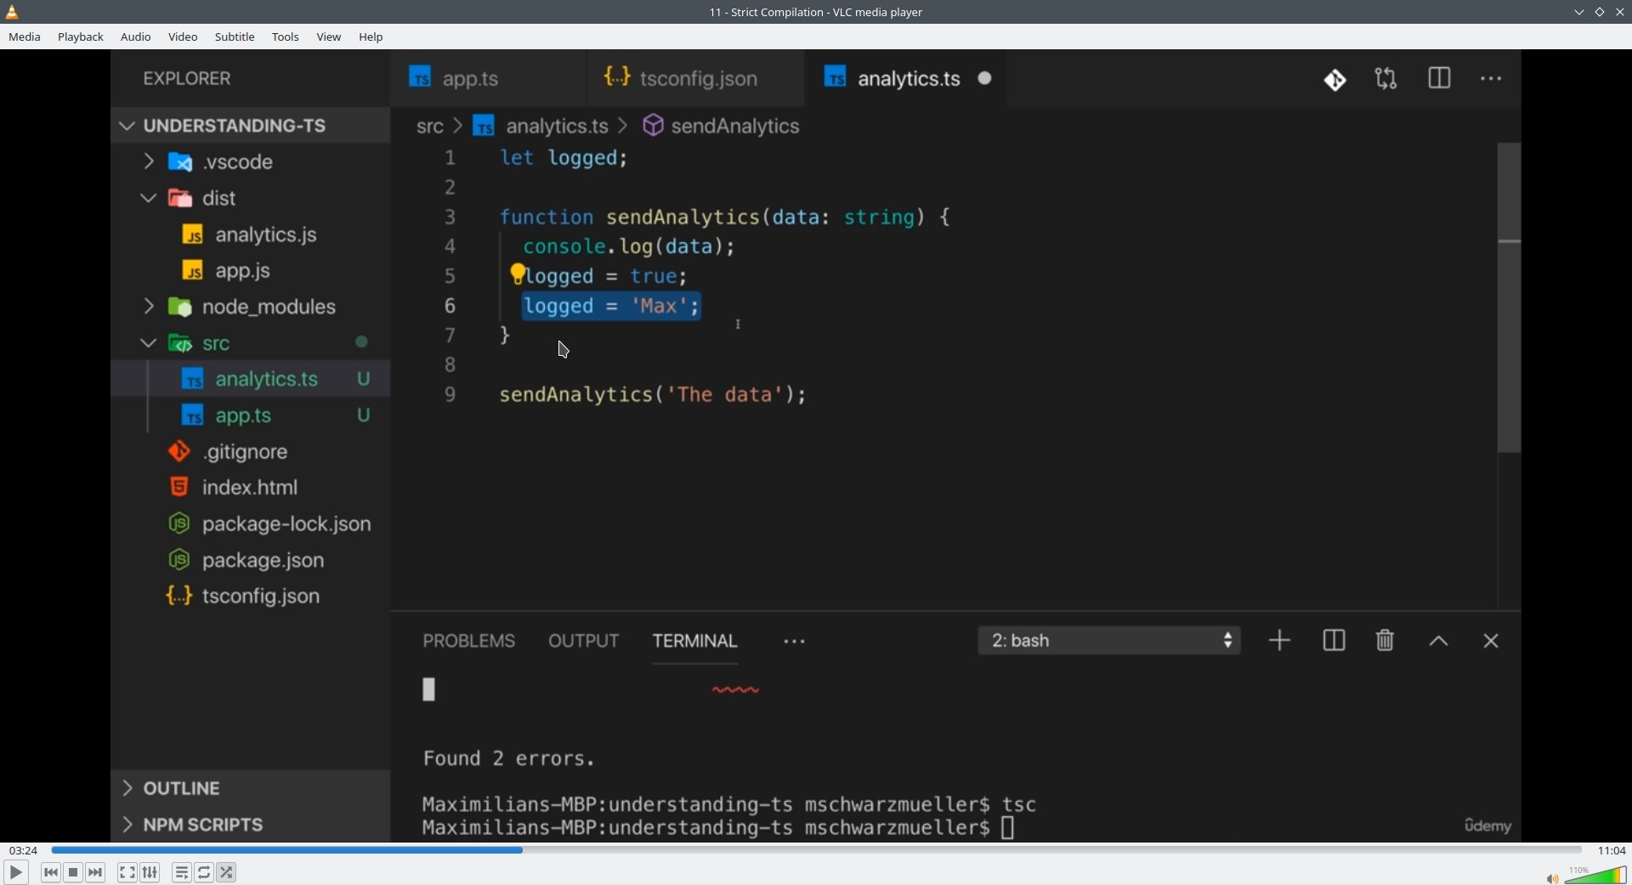
Task: Click the analytics.ts breadcrumb
Action: tap(541, 127)
